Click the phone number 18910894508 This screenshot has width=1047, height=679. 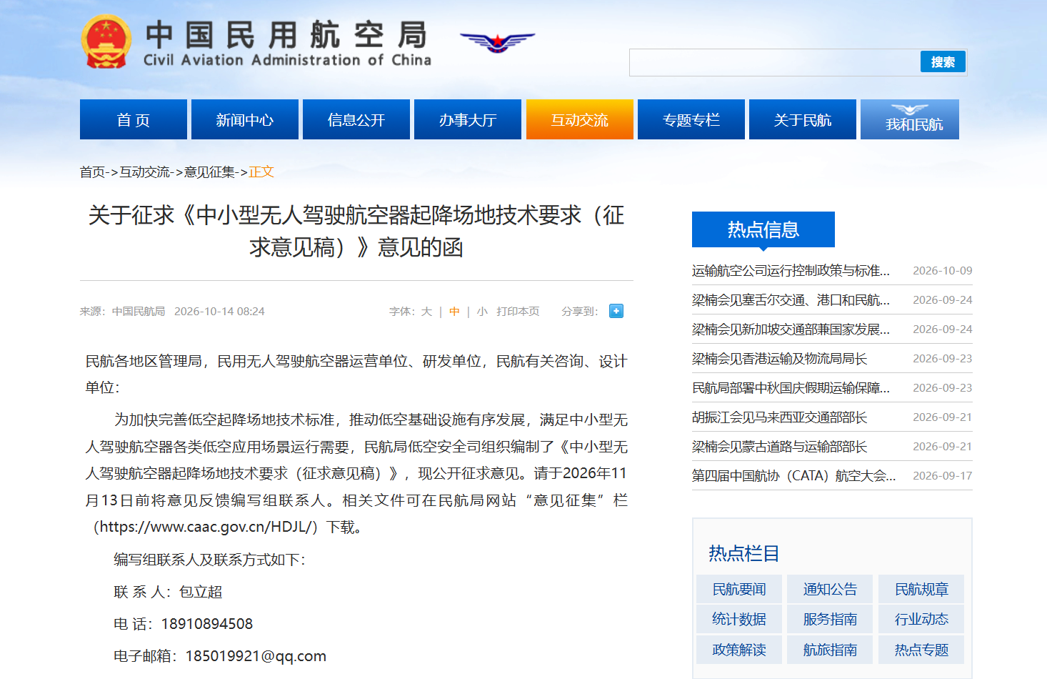pyautogui.click(x=207, y=624)
